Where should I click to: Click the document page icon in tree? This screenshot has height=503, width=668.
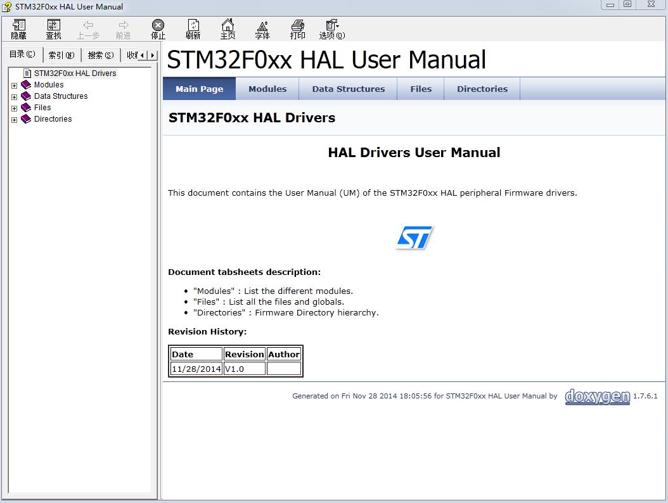pos(27,73)
